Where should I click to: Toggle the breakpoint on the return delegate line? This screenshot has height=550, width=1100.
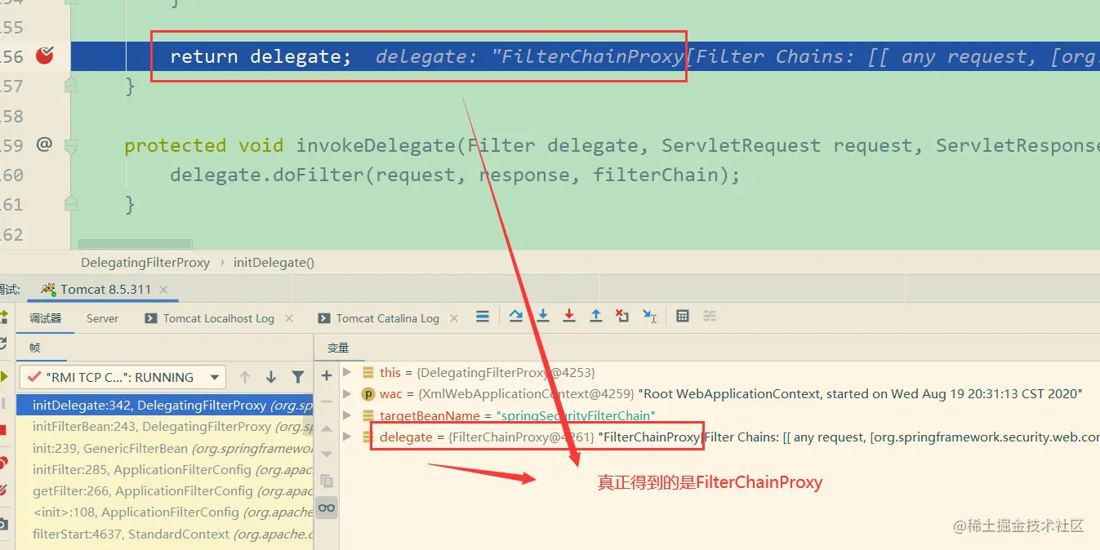pyautogui.click(x=46, y=55)
